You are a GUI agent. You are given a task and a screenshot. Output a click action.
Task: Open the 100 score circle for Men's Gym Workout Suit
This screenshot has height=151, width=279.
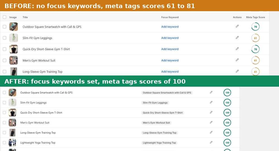(227, 123)
